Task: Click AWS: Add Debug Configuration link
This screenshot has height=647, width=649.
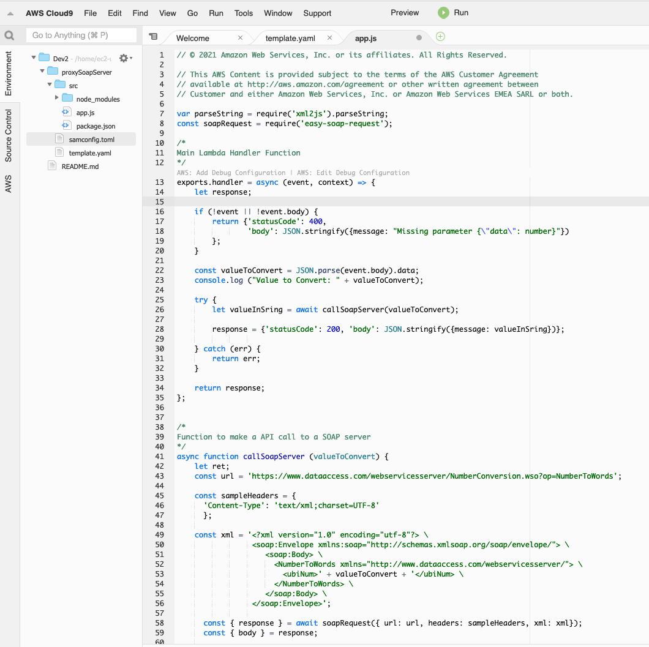Action: pyautogui.click(x=231, y=173)
